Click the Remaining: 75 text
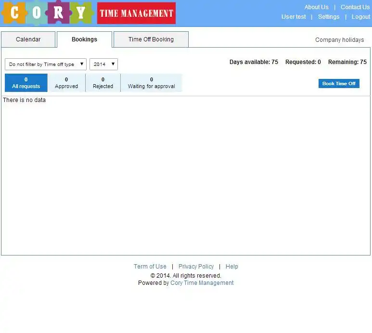The width and height of the screenshot is (372, 333). tap(347, 62)
